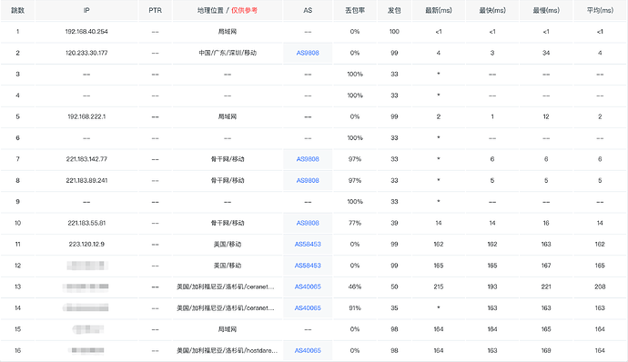
Task: Select IP address 221.183.142.77
Action: 86,159
